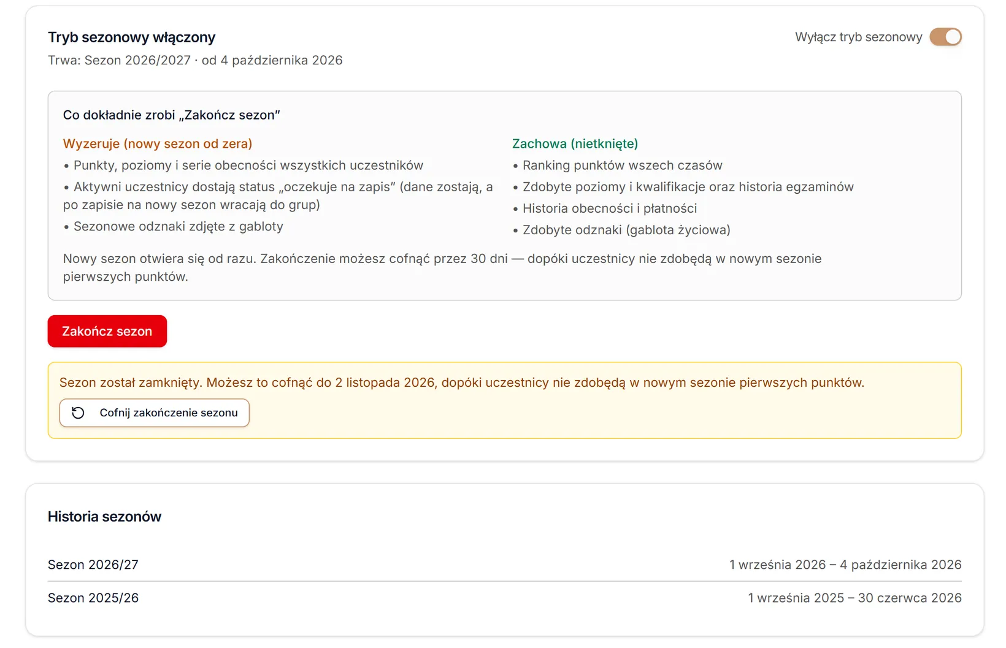The image size is (1006, 648).
Task: Click "Co dokładnie zrobi „Zakończ sezon”" title
Action: [172, 115]
